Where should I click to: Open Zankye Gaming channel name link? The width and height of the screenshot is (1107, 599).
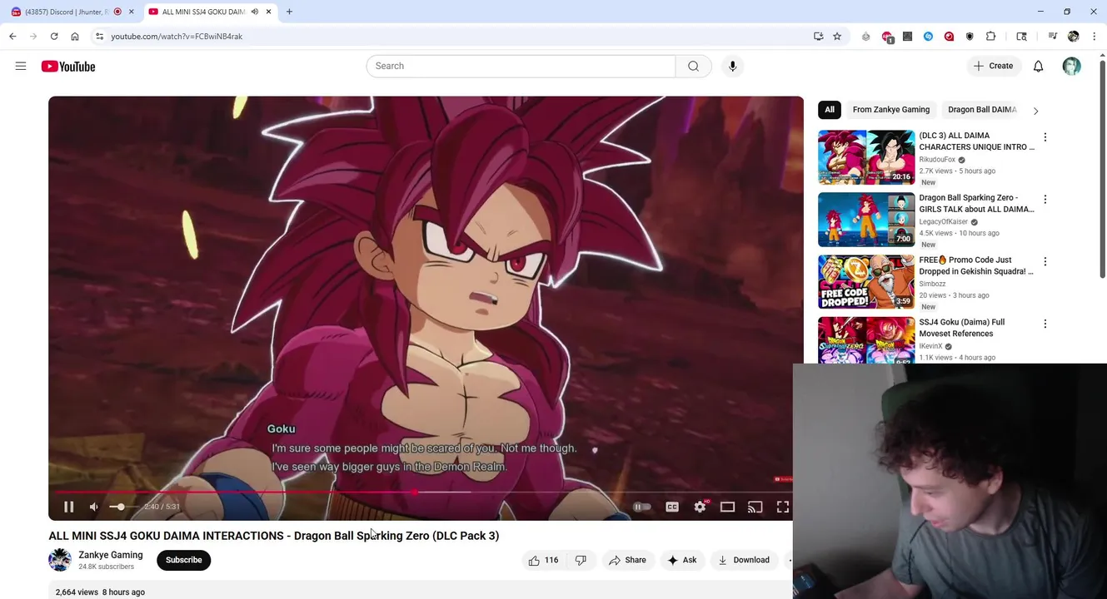111,555
